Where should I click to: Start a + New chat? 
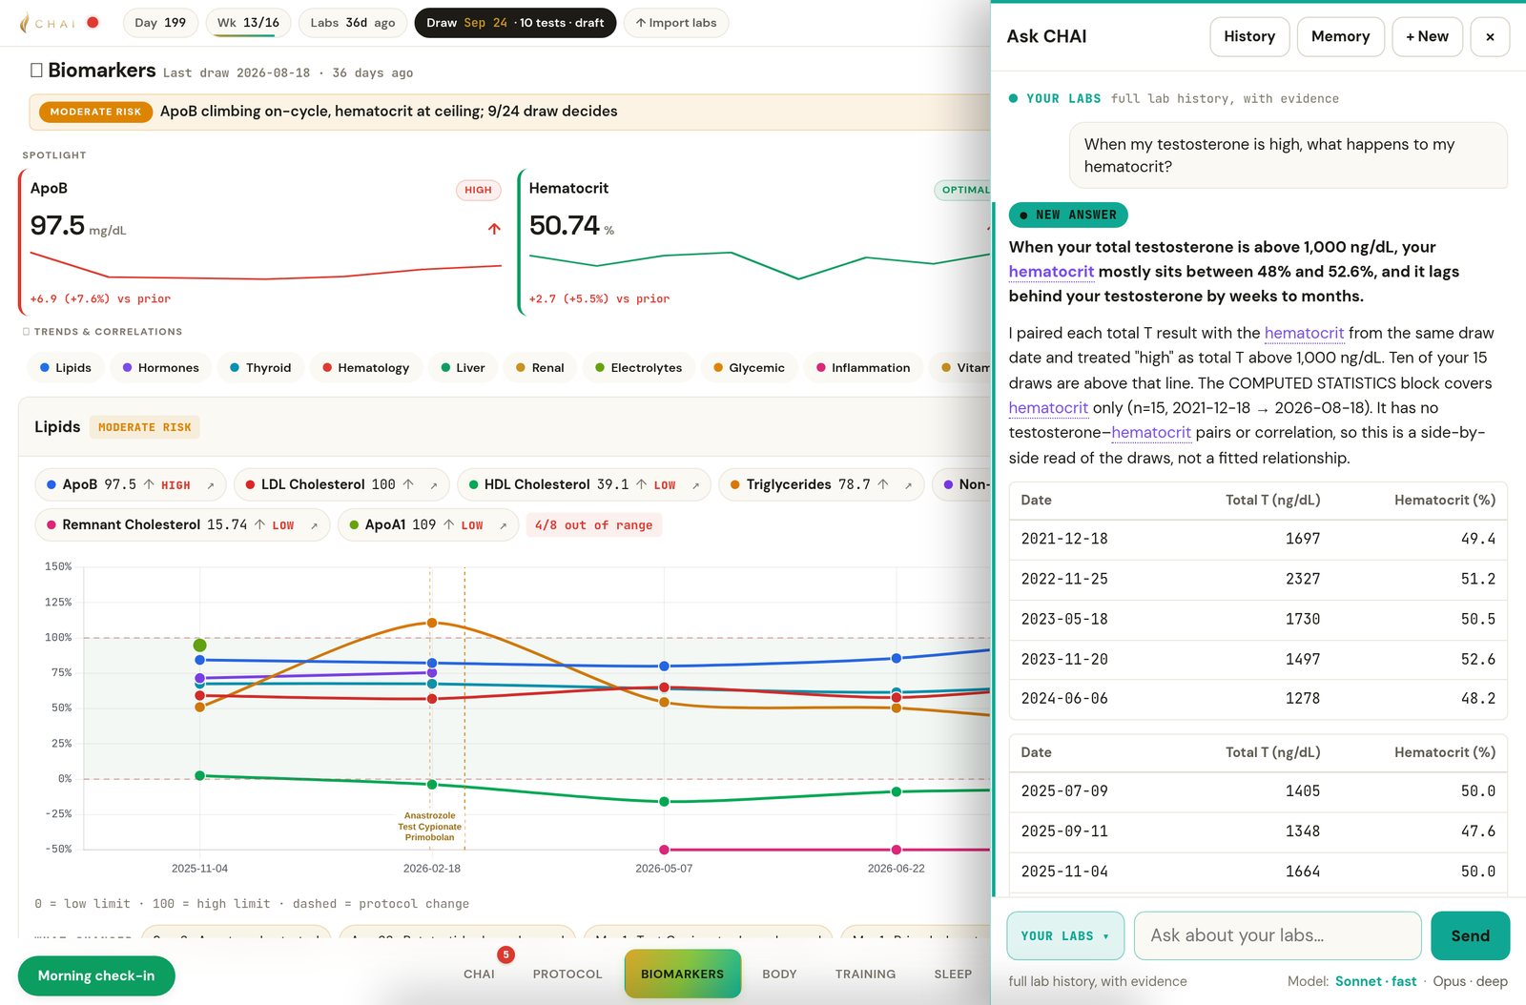coord(1427,37)
